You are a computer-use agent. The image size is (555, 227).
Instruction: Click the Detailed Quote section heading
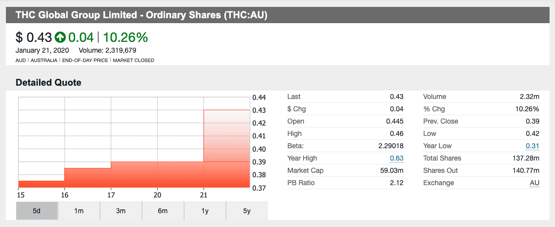[48, 83]
